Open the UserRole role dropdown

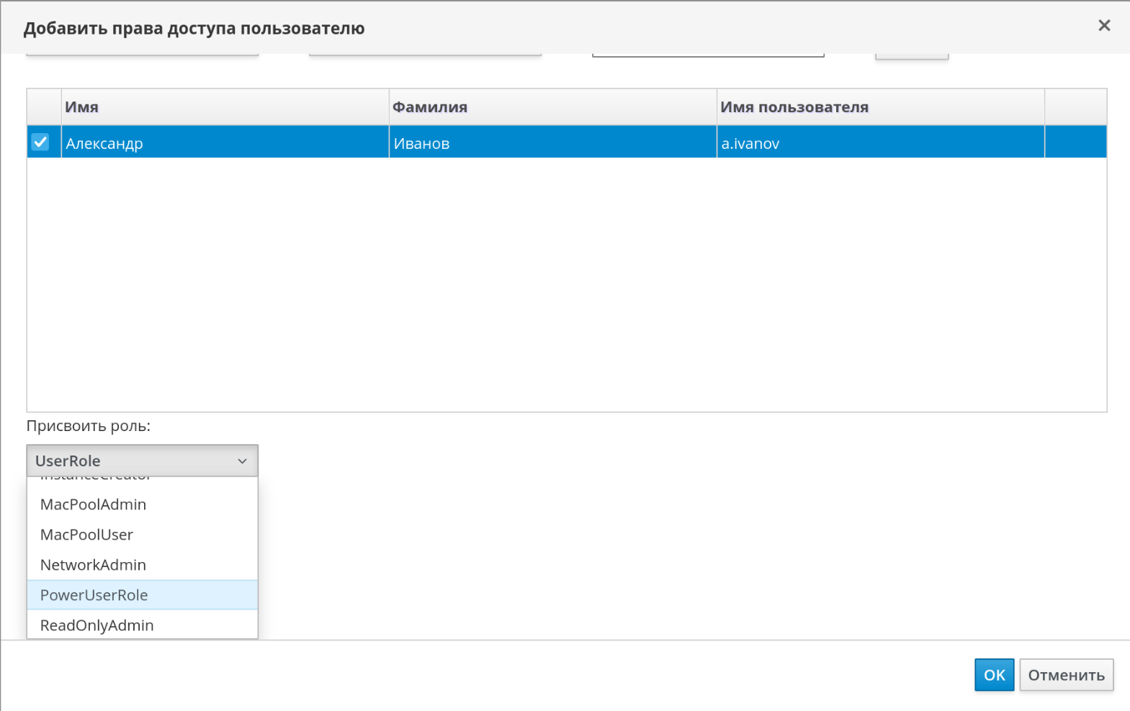pos(141,461)
